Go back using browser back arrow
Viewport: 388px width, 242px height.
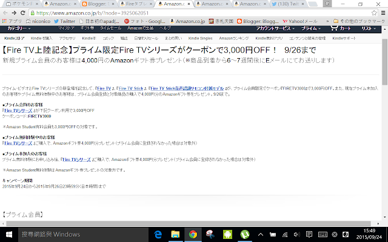(5, 13)
